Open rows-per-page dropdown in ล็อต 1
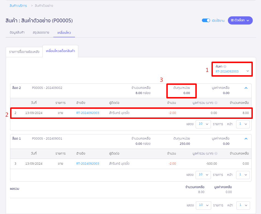Image resolution: width=261 pixels, height=214 pixels. tap(203, 175)
